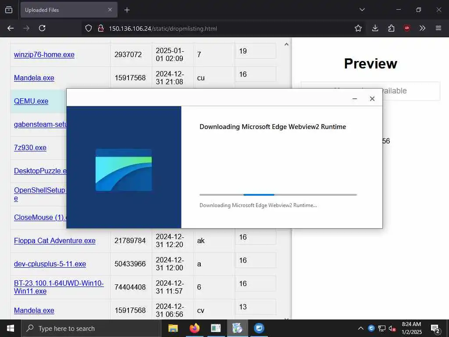Screen dimensions: 449x337
Task: Select the Uploaded Files tab
Action: pyautogui.click(x=69, y=10)
